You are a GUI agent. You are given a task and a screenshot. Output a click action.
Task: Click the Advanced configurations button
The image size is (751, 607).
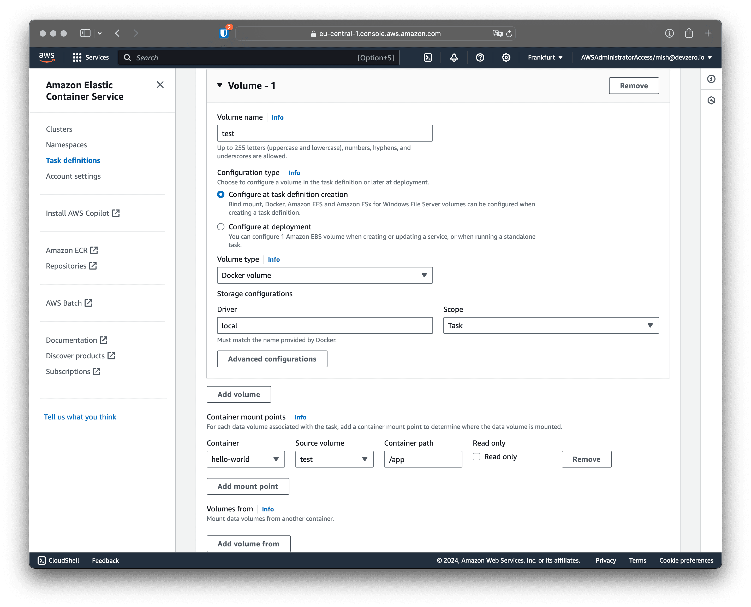(x=272, y=359)
